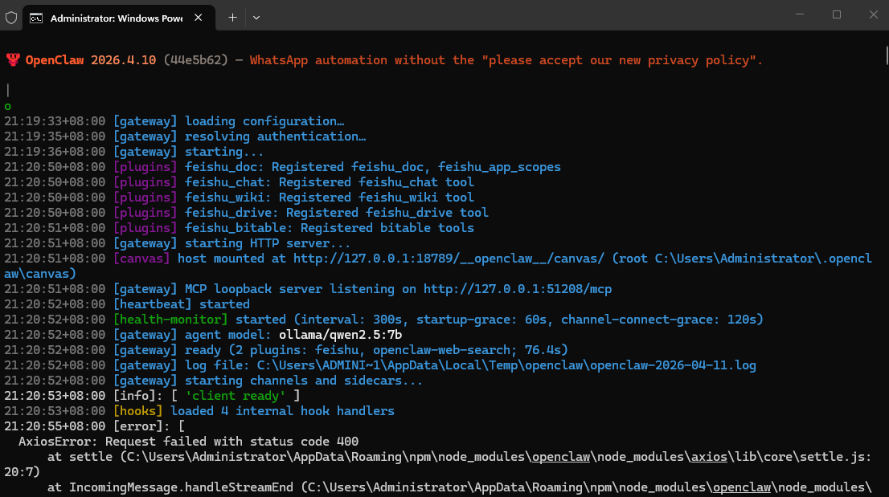Click the vertical scrollbar thumb

(x=886, y=56)
